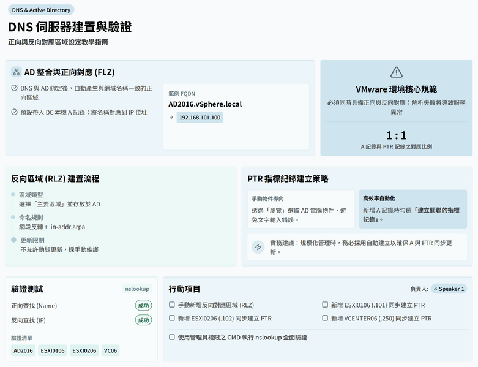Click 成功 badge for 正向查找 (Name)
This screenshot has height=367, width=478.
click(144, 305)
